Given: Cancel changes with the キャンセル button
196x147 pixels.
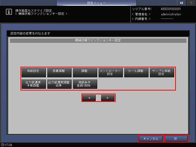Looking at the screenshot, I should point(151,139).
